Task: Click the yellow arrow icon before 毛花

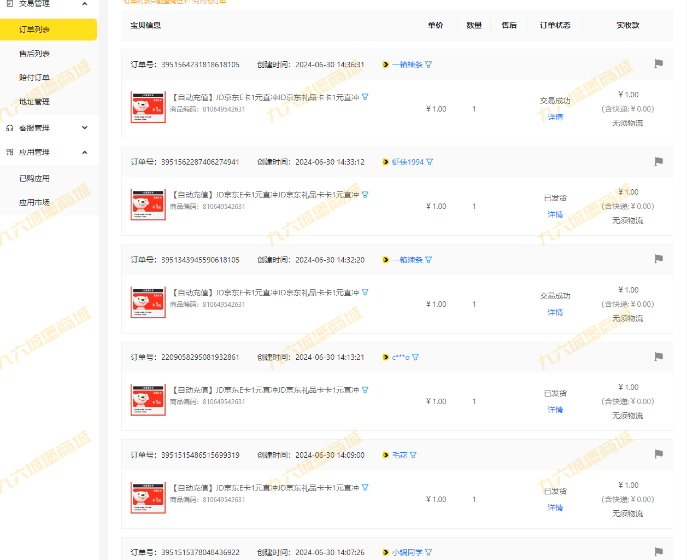Action: (x=386, y=455)
